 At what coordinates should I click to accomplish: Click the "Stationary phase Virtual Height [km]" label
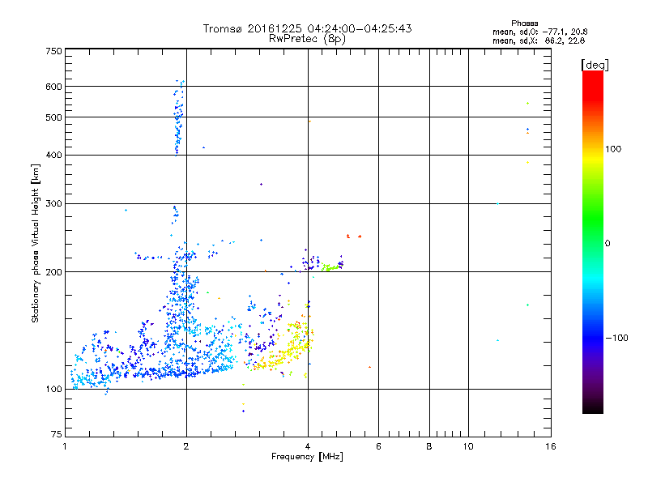[36, 244]
